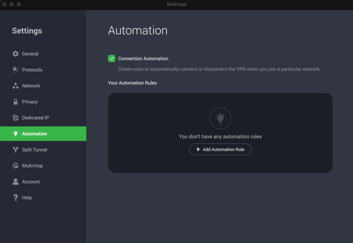
Task: Click the Settings window title bar
Action: point(176,4)
